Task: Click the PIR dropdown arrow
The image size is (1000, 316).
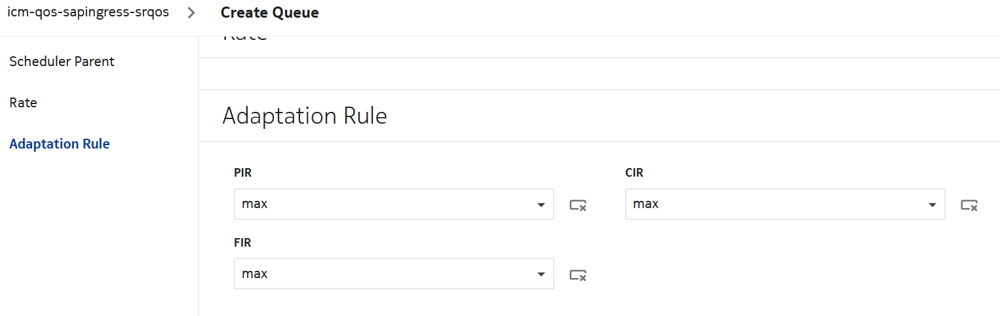Action: 541,205
